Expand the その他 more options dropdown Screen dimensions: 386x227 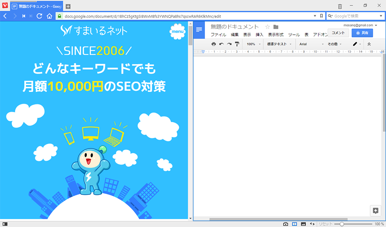tap(334, 44)
